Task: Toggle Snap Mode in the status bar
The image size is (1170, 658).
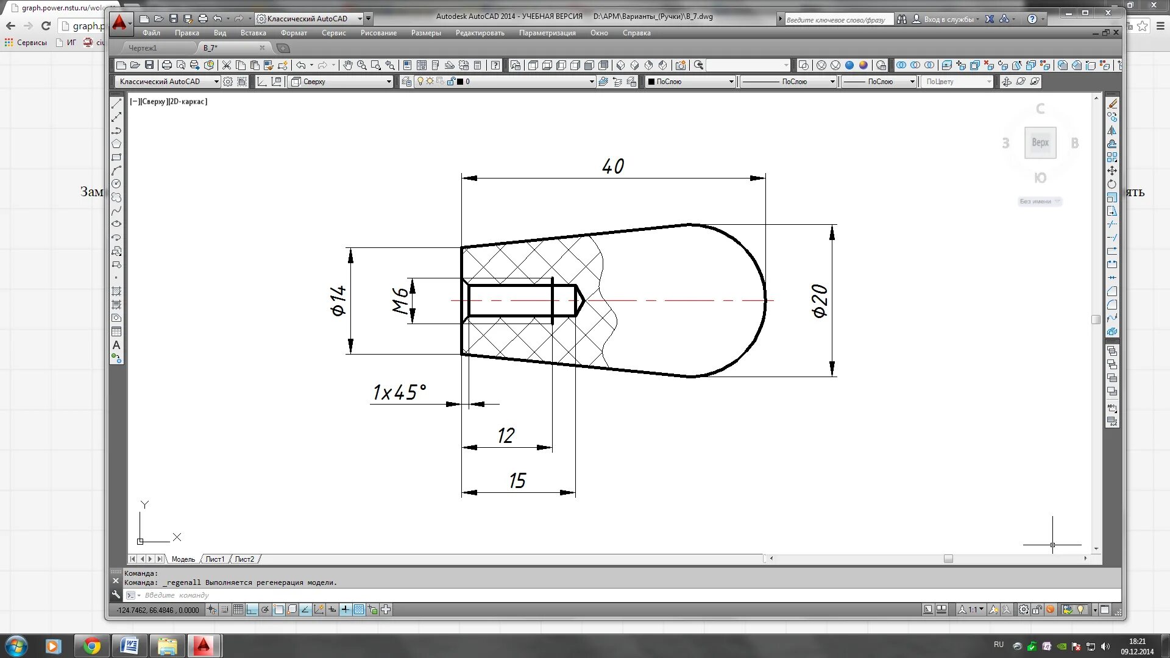Action: pos(225,610)
